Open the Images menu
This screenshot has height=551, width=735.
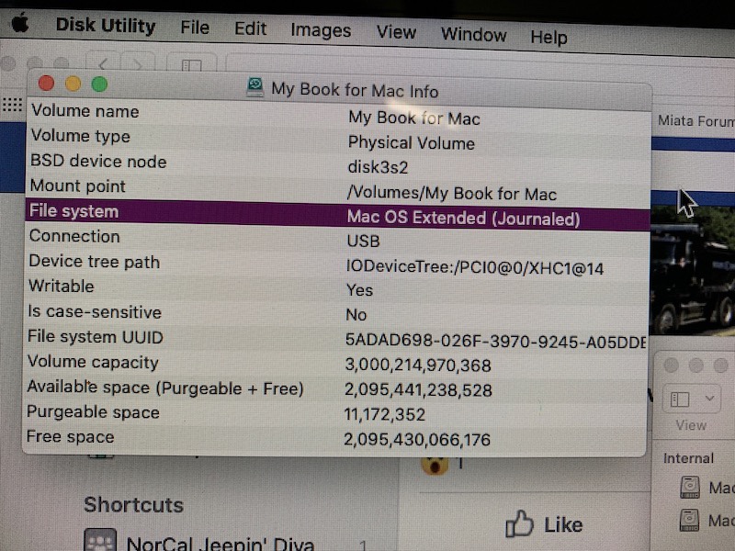click(x=321, y=31)
